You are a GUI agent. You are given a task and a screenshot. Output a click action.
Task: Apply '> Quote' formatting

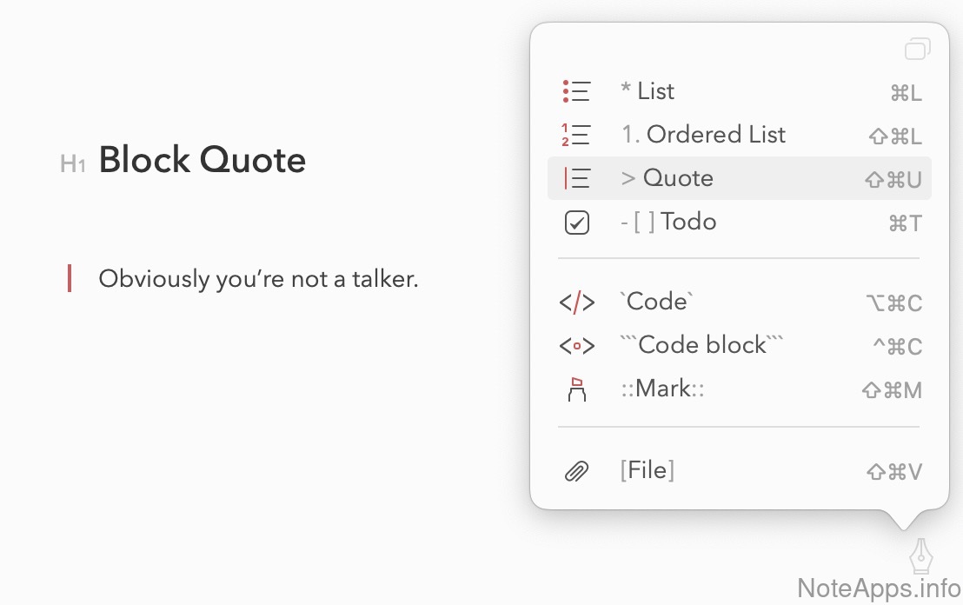point(667,178)
